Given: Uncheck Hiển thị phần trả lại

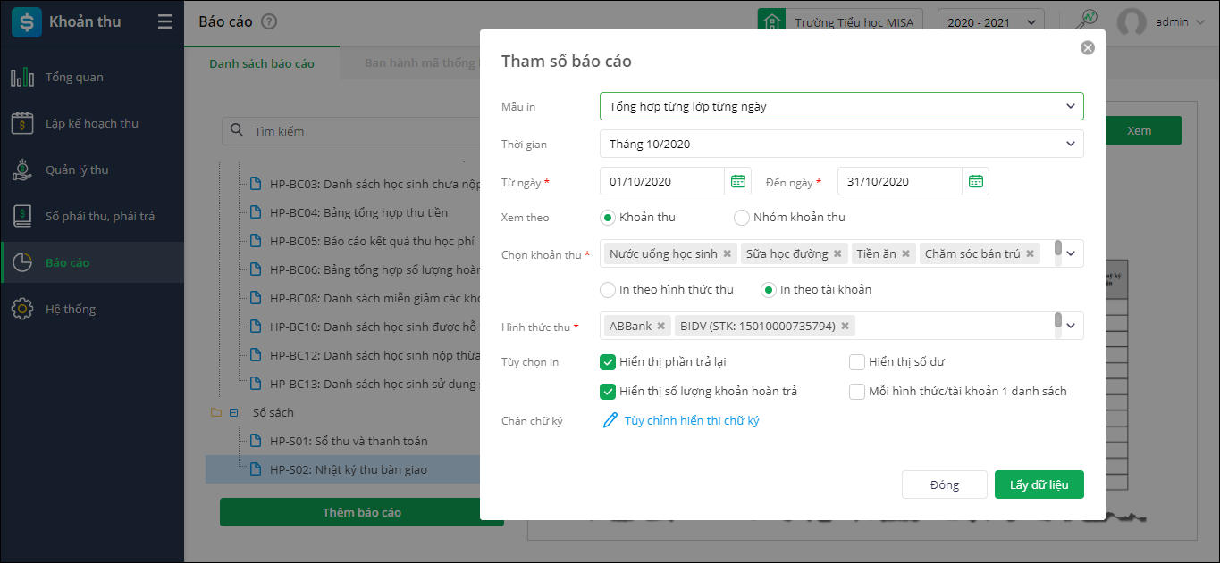Looking at the screenshot, I should point(608,362).
